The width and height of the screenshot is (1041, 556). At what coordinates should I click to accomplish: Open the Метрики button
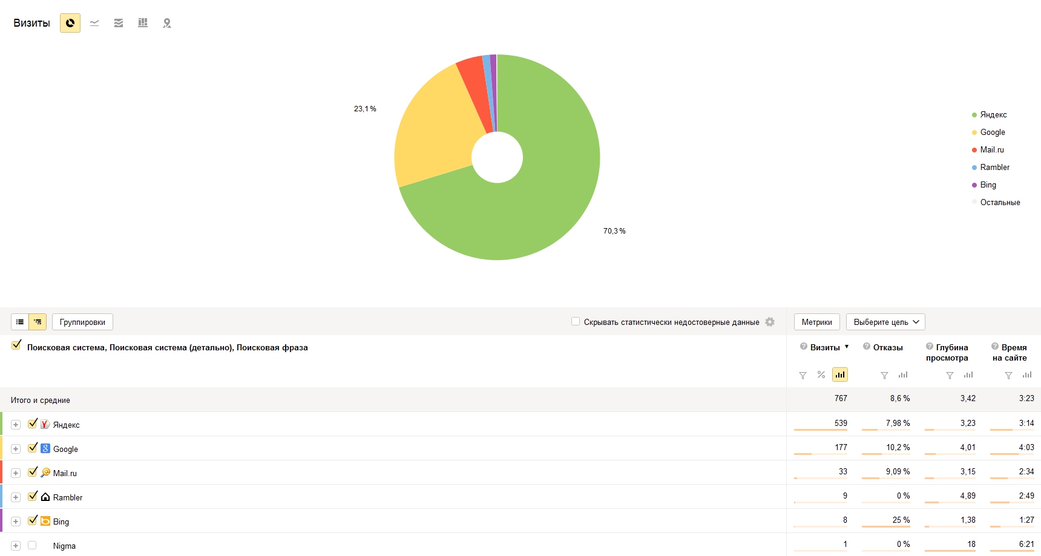click(x=817, y=322)
